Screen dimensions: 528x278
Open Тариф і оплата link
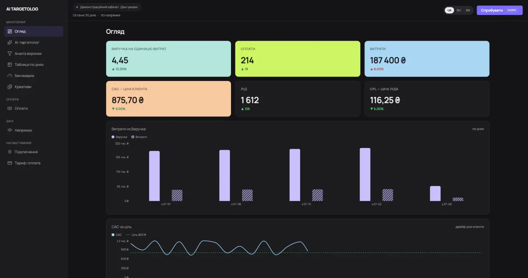tap(34, 163)
